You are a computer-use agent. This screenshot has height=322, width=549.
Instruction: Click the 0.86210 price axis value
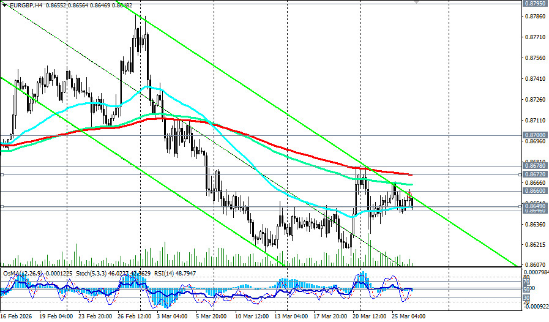click(535, 245)
